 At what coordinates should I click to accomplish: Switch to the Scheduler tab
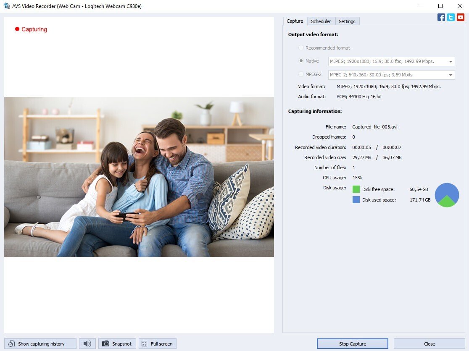coord(321,21)
